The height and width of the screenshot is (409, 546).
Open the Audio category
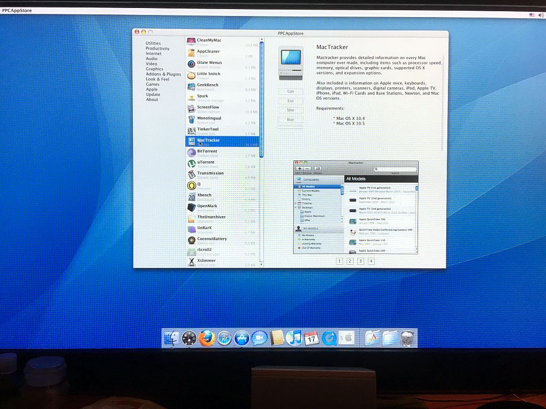coord(151,59)
